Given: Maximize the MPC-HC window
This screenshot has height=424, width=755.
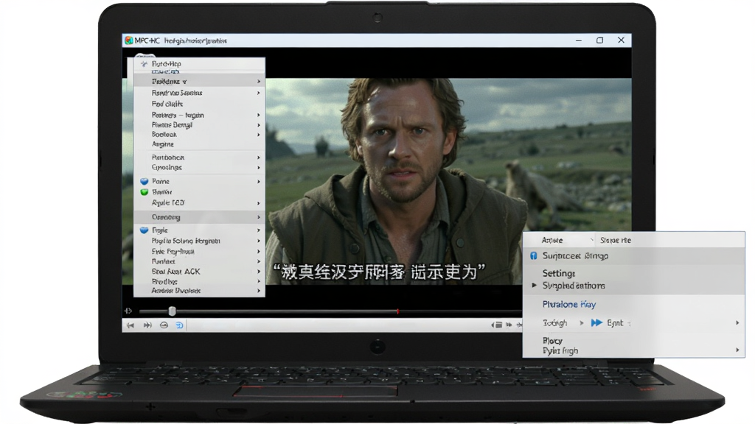Looking at the screenshot, I should (600, 40).
